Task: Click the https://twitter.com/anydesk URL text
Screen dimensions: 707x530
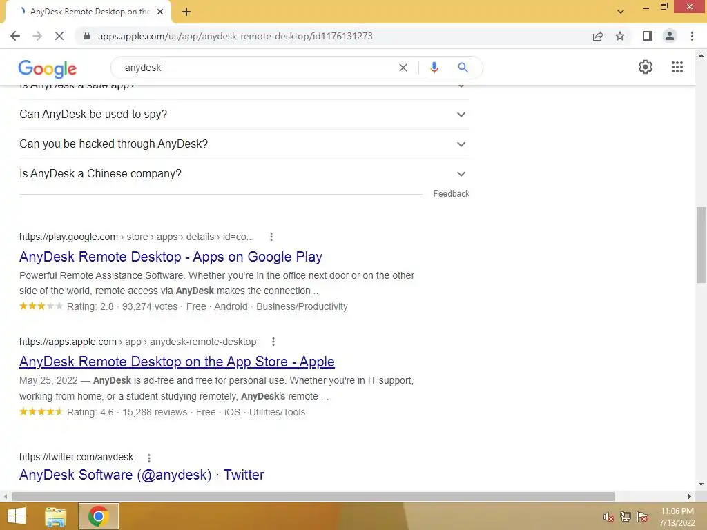Action: pos(76,457)
